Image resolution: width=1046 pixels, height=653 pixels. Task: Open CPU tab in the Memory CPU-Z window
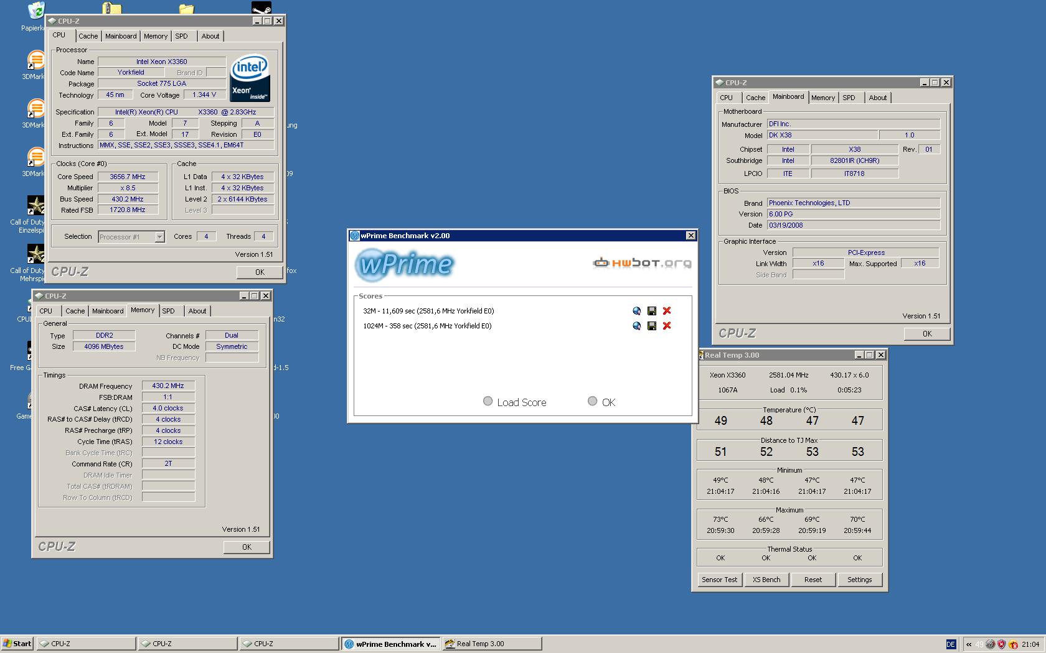pos(46,311)
